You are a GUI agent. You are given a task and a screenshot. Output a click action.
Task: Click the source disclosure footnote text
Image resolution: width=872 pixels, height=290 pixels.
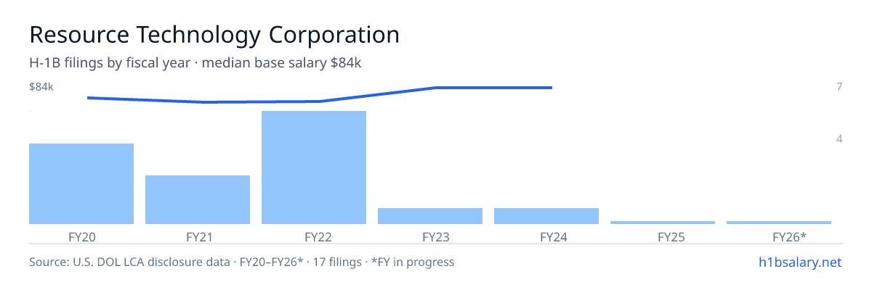[x=241, y=262]
